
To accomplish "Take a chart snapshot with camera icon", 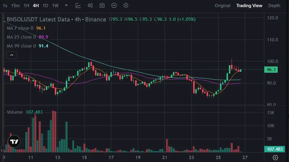I will click(x=102, y=6).
